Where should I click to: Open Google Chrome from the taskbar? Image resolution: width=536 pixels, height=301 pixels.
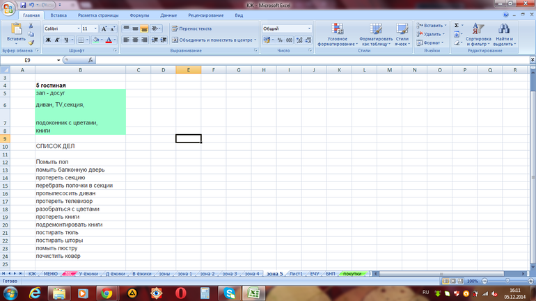(107, 293)
